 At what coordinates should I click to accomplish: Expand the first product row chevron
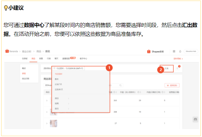47,101
